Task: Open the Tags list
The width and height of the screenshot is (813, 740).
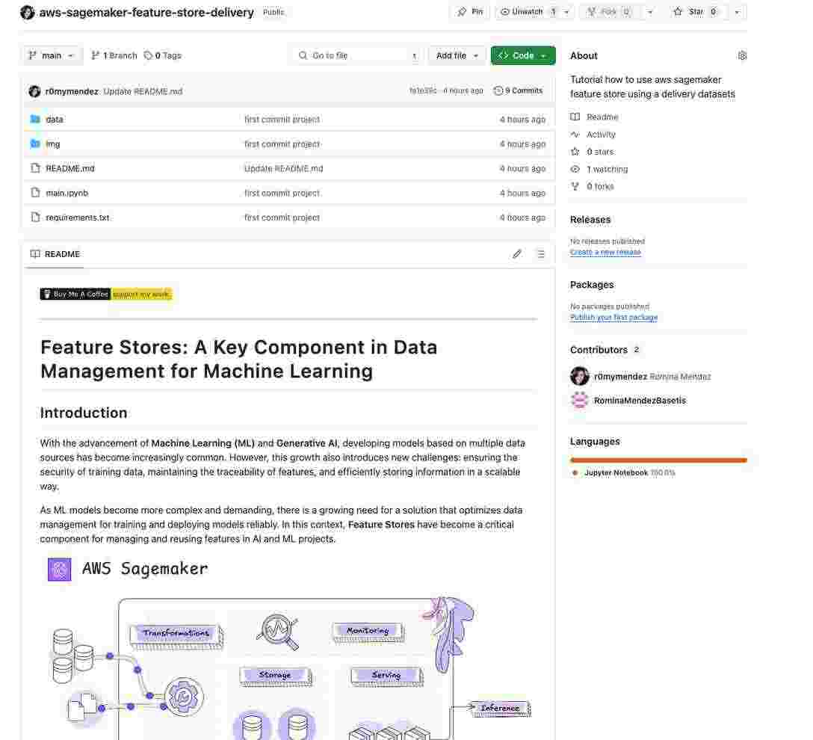Action: (x=163, y=55)
